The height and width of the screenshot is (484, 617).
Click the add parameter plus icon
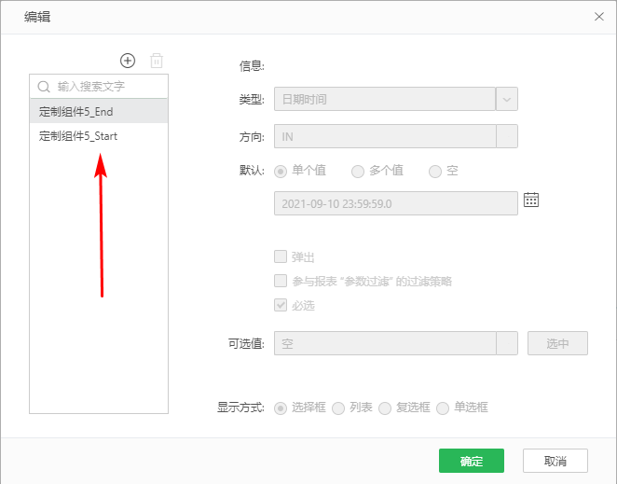point(128,61)
